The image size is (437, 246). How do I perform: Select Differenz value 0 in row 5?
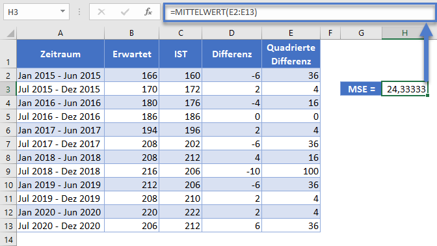(x=232, y=116)
